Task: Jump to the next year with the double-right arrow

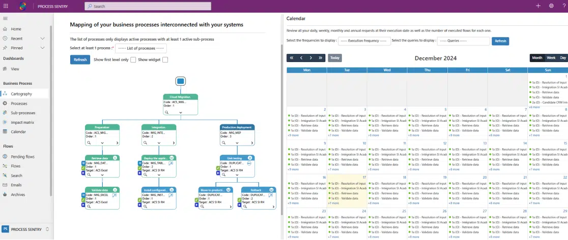Action: point(320,58)
